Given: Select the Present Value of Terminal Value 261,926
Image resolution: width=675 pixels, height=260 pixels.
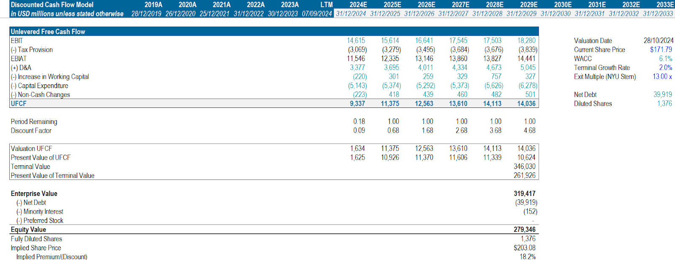Looking at the screenshot, I should (524, 176).
